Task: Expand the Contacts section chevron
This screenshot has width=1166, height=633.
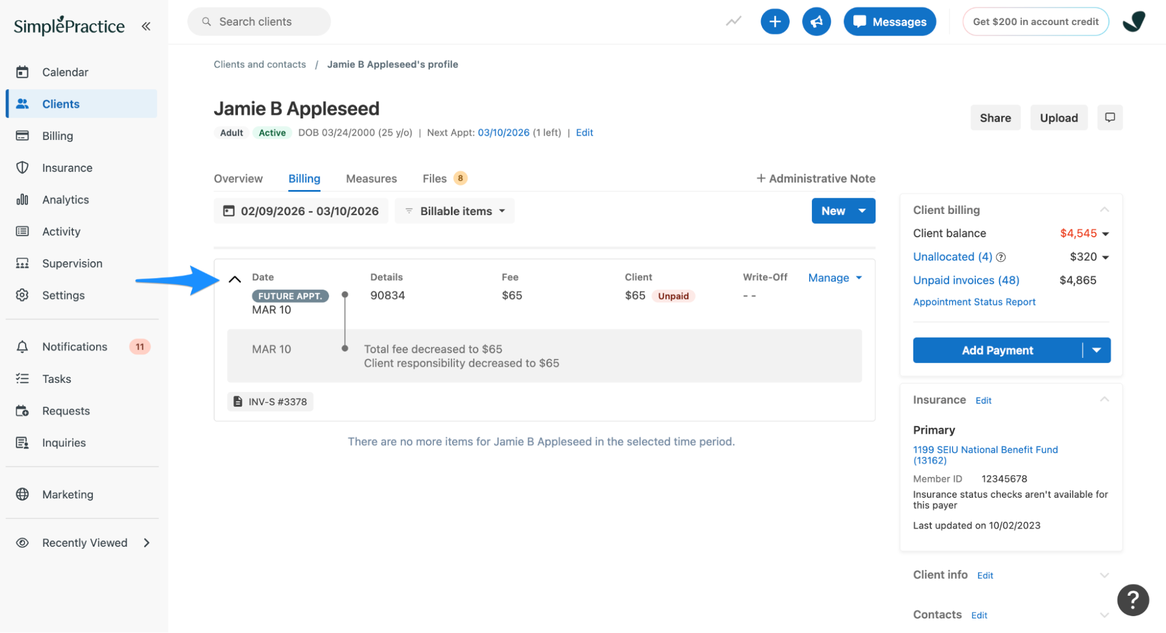Action: [x=1104, y=615]
